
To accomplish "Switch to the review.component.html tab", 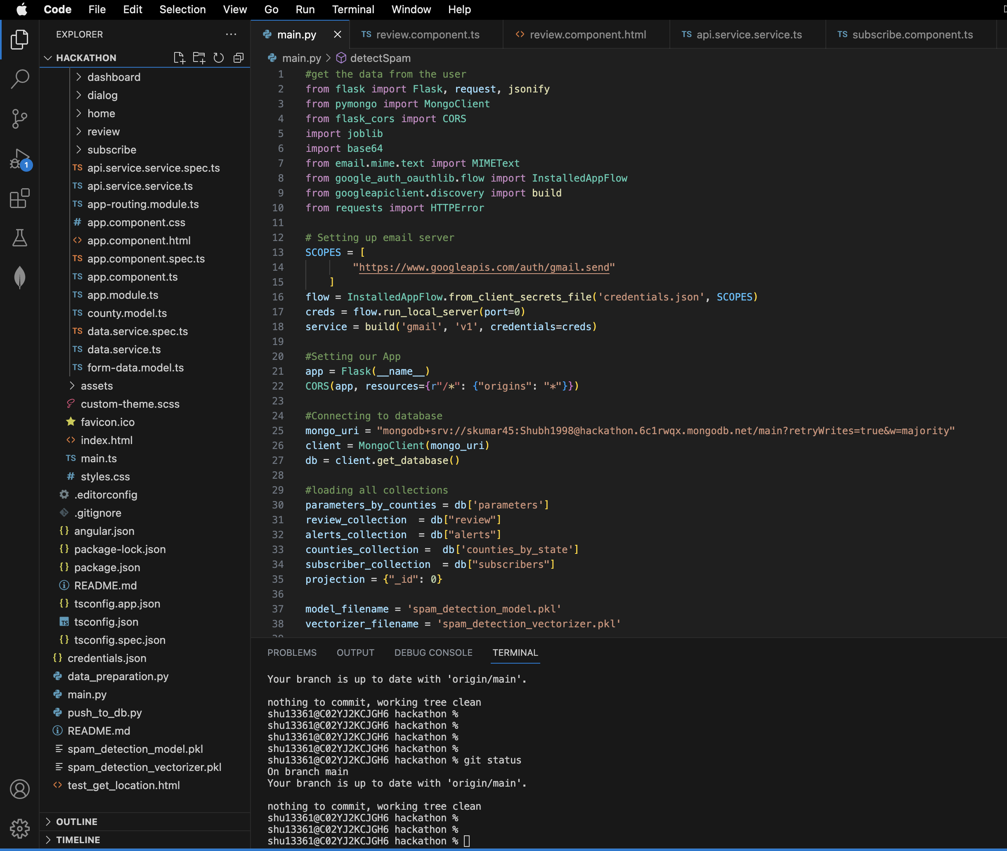I will click(587, 35).
